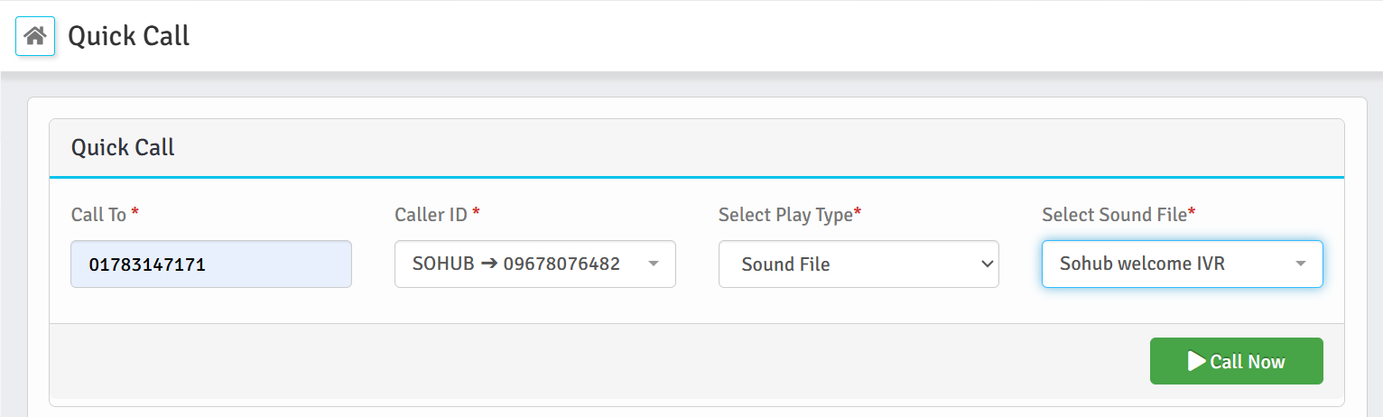Click the SOHUB → 09678076482 caller text
Viewport: 1383px width, 417px height.
[515, 264]
